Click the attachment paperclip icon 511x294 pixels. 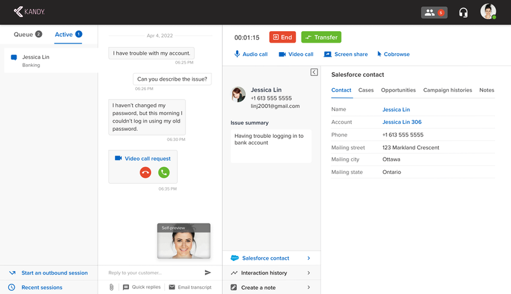(x=112, y=287)
